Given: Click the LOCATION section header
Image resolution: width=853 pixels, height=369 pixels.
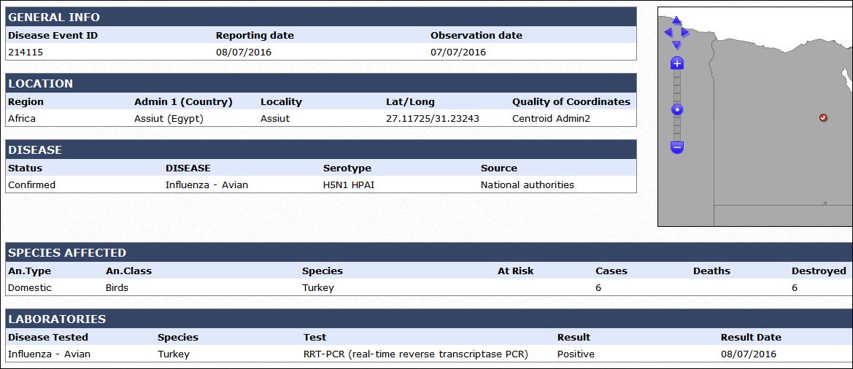Looking at the screenshot, I should point(321,84).
